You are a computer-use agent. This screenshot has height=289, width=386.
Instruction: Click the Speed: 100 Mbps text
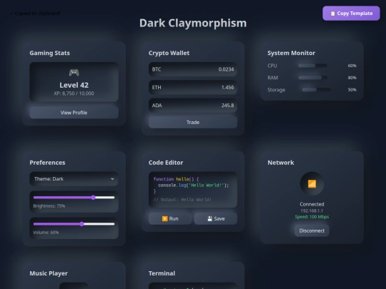[312, 217]
